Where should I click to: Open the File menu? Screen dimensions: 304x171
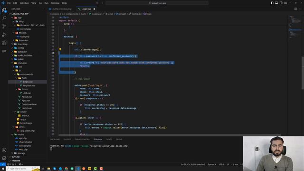click(x=9, y=3)
